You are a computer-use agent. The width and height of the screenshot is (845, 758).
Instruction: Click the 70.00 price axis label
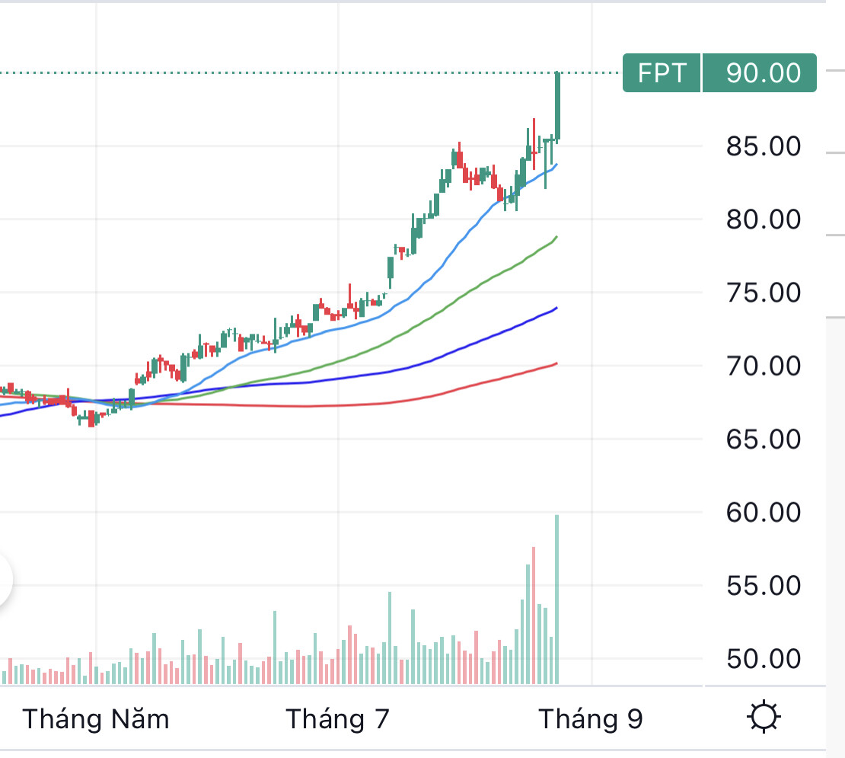tap(764, 366)
